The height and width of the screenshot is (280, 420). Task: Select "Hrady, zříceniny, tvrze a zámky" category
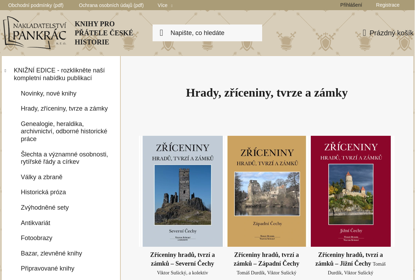(x=64, y=108)
